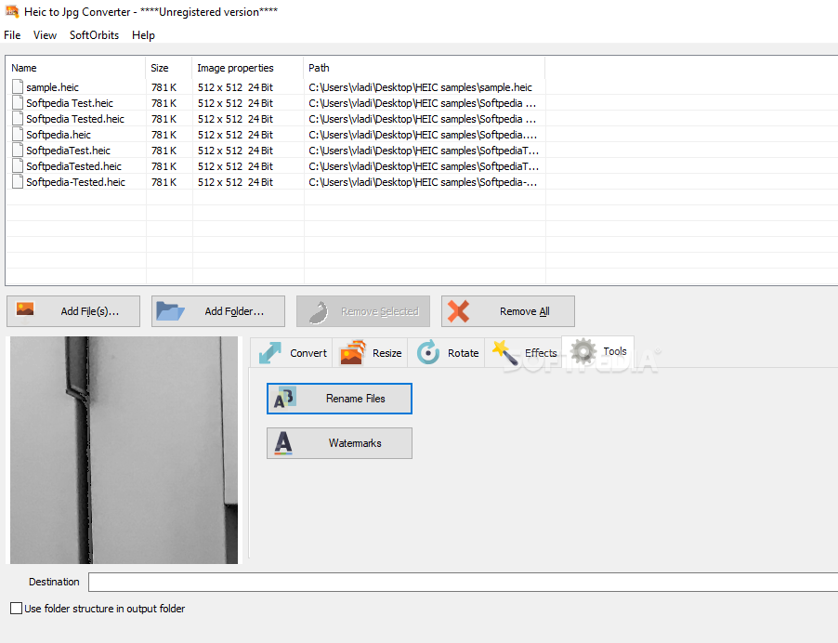This screenshot has width=838, height=643.
Task: Toggle Use folder structure in output folder
Action: pos(17,609)
